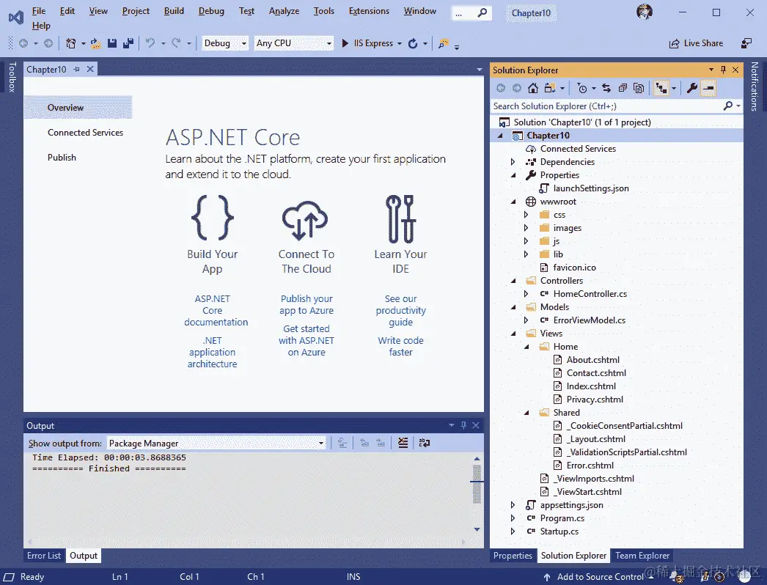
Task: Open .NET application architecture link
Action: click(x=213, y=352)
